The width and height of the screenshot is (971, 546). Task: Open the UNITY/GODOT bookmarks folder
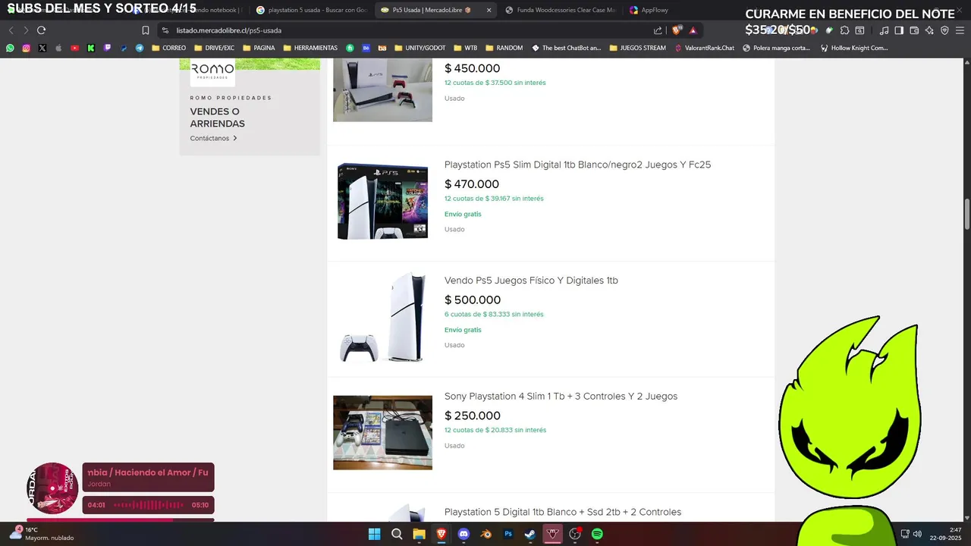tap(420, 48)
